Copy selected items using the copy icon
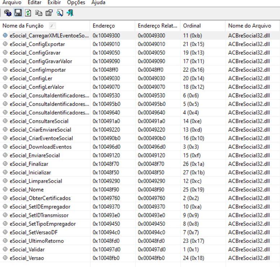 coord(39,13)
